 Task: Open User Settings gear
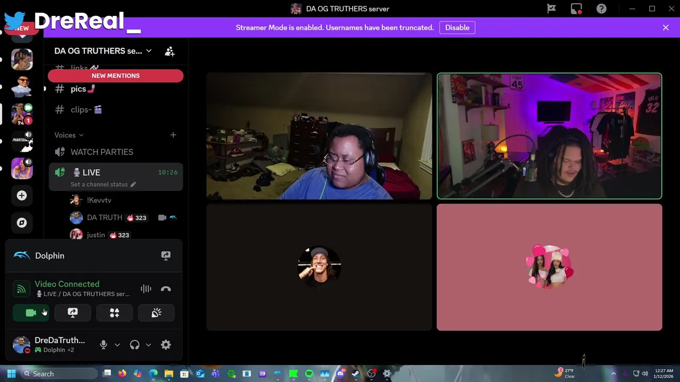[x=166, y=345]
